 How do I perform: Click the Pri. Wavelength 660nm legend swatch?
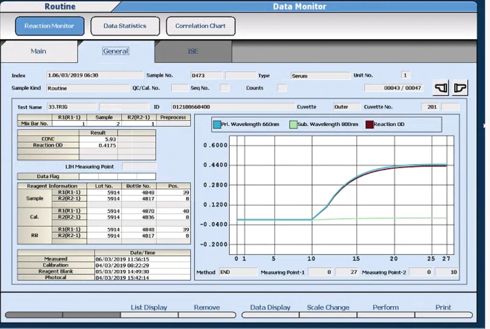tap(217, 124)
